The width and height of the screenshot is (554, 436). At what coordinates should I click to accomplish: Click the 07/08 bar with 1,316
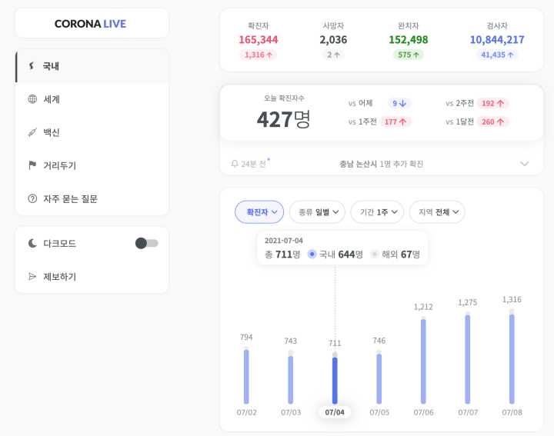pyautogui.click(x=512, y=356)
